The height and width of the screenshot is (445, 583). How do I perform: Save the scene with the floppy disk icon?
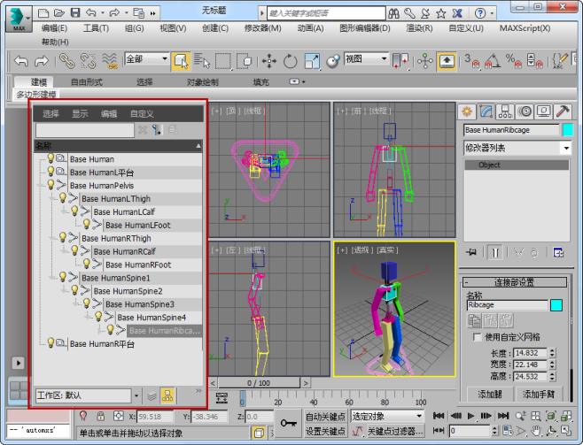(x=75, y=13)
